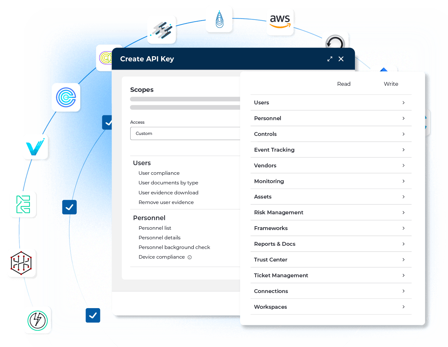Expand the Trust Center scope row

point(331,260)
